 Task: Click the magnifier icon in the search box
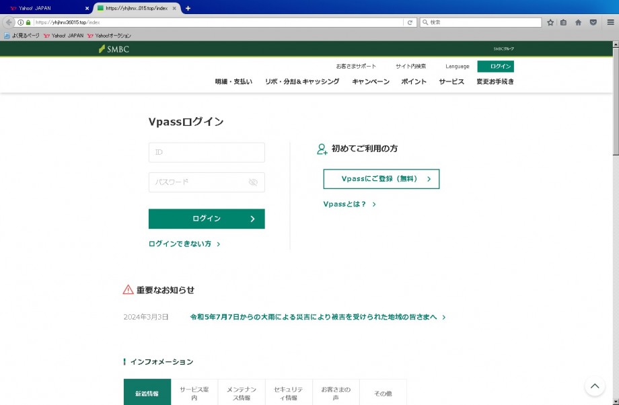(x=425, y=22)
